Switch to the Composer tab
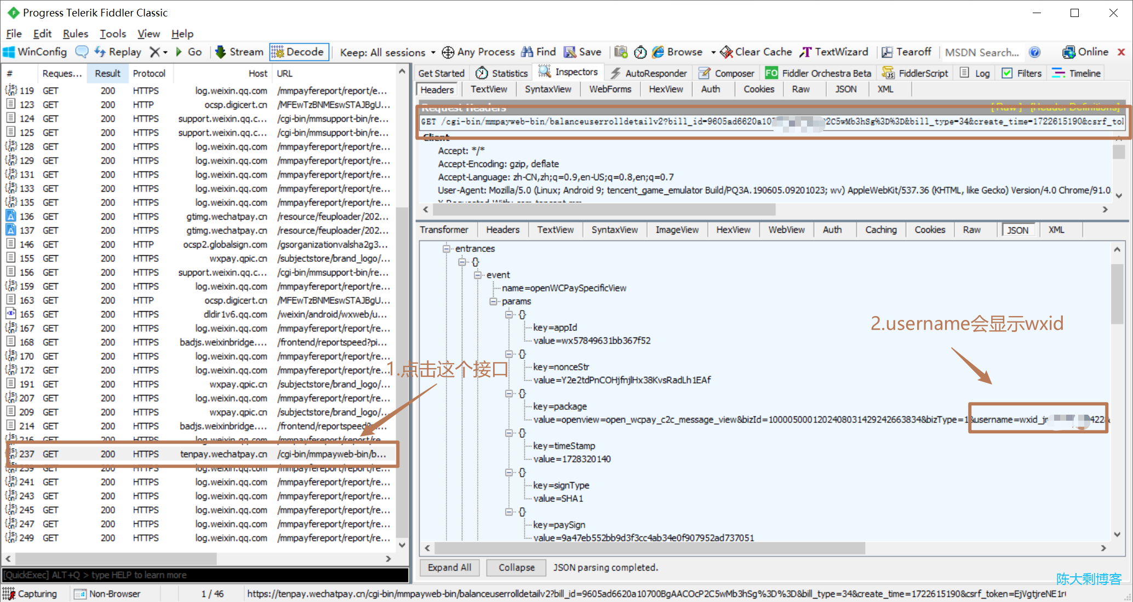Image resolution: width=1133 pixels, height=602 pixels. point(726,73)
